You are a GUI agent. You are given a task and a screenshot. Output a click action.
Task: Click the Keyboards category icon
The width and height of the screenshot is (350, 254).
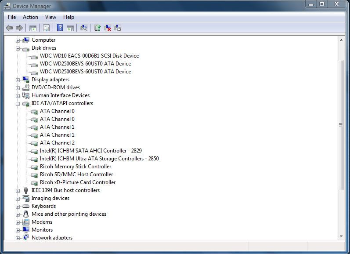(x=26, y=206)
